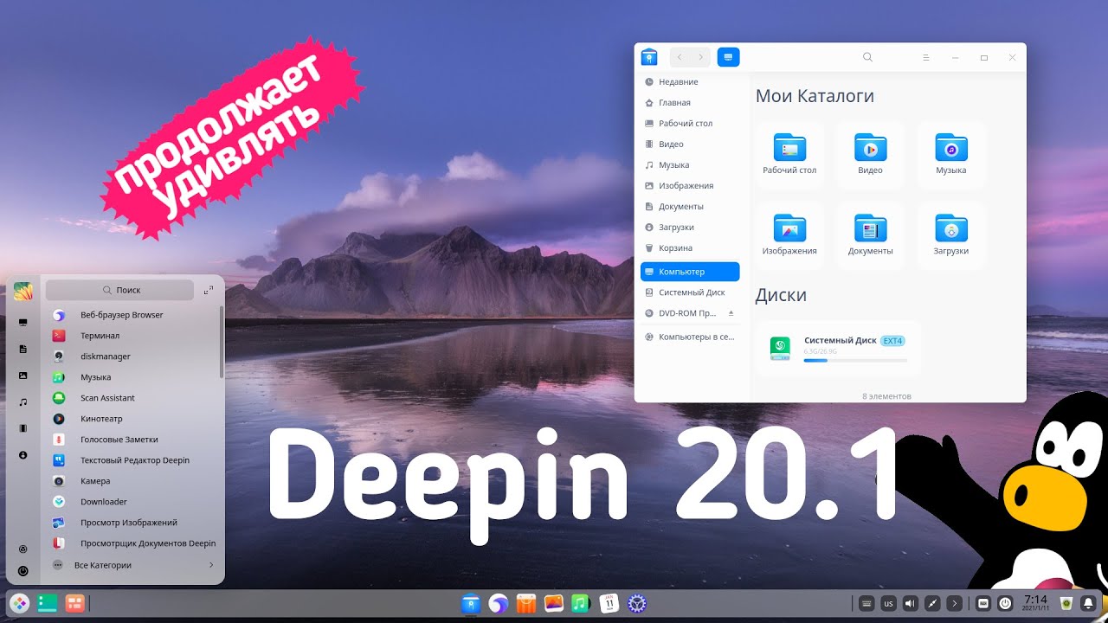Open the Видео folder tile
The width and height of the screenshot is (1108, 623).
pyautogui.click(x=870, y=155)
